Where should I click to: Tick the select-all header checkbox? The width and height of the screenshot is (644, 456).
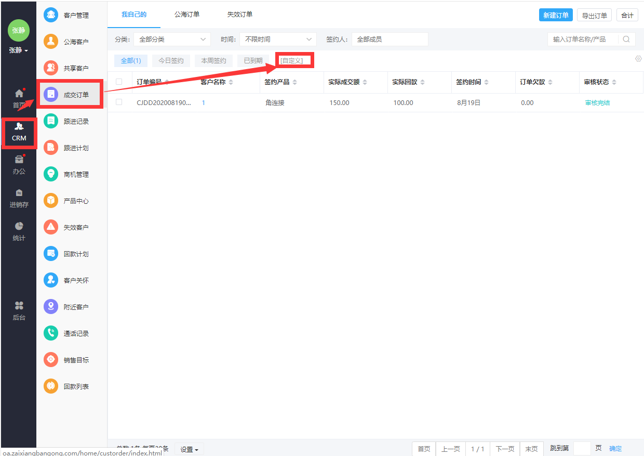click(x=119, y=82)
